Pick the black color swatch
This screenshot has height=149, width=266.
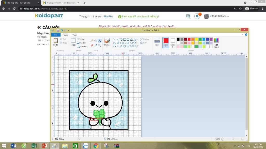pyautogui.click(x=178, y=39)
